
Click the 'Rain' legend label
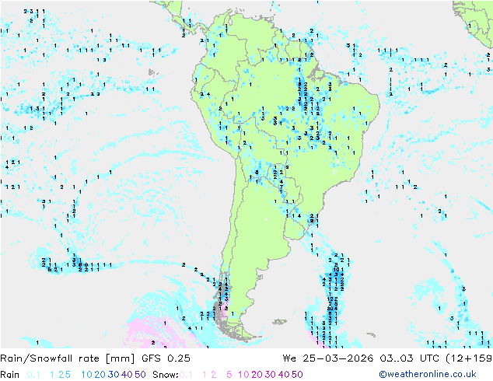10,375
